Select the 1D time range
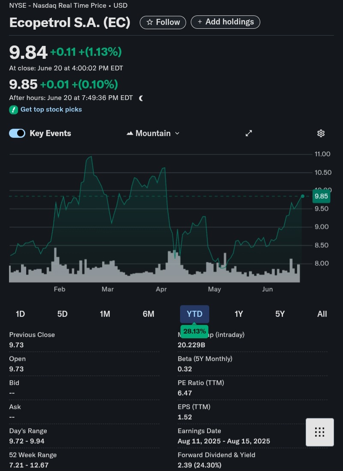This screenshot has height=471, width=343. 21,314
